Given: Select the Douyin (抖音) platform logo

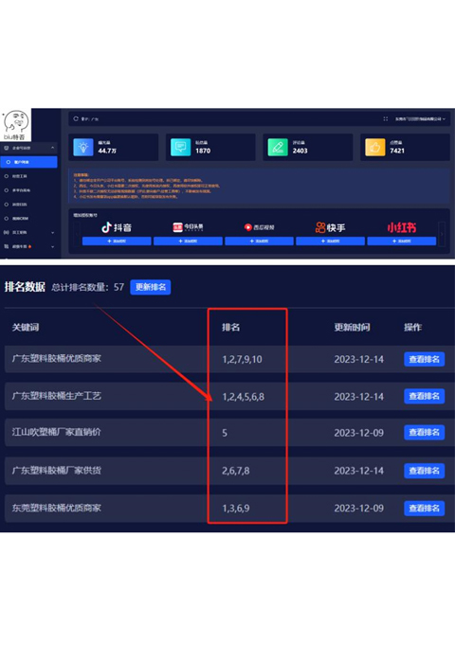Looking at the screenshot, I should 117,227.
